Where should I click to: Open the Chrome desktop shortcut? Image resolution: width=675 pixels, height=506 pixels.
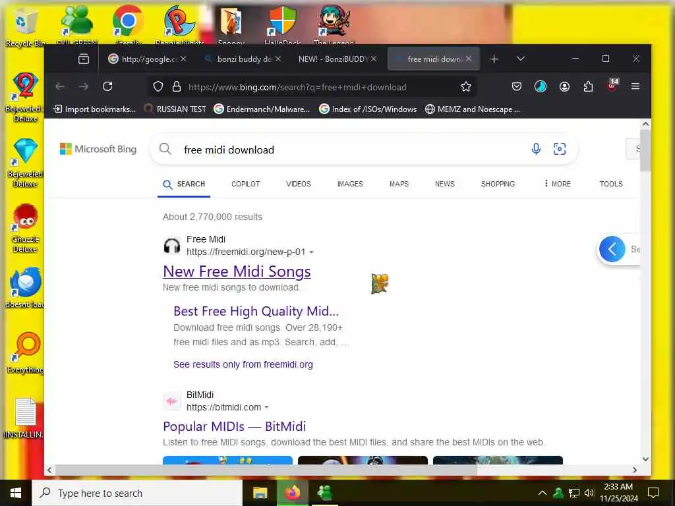pos(128,24)
